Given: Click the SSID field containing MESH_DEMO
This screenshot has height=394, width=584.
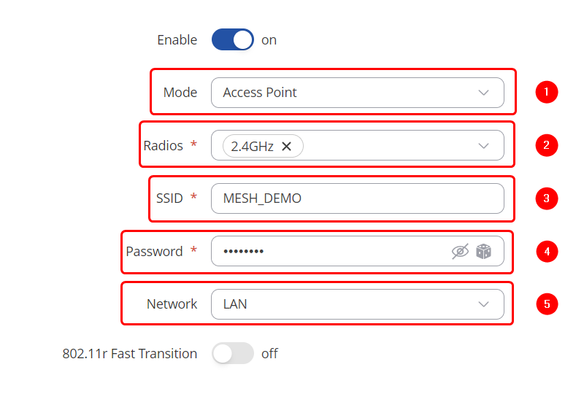Looking at the screenshot, I should pos(357,198).
